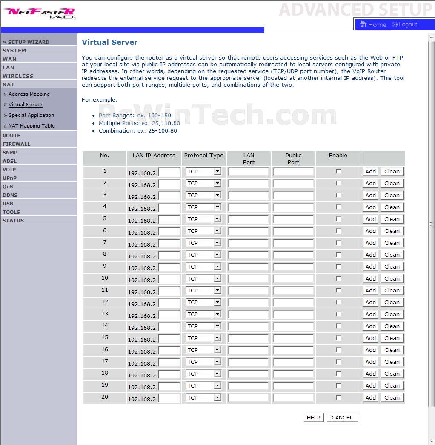The height and width of the screenshot is (445, 435).
Task: Open the UPnP settings menu
Action: 10,178
